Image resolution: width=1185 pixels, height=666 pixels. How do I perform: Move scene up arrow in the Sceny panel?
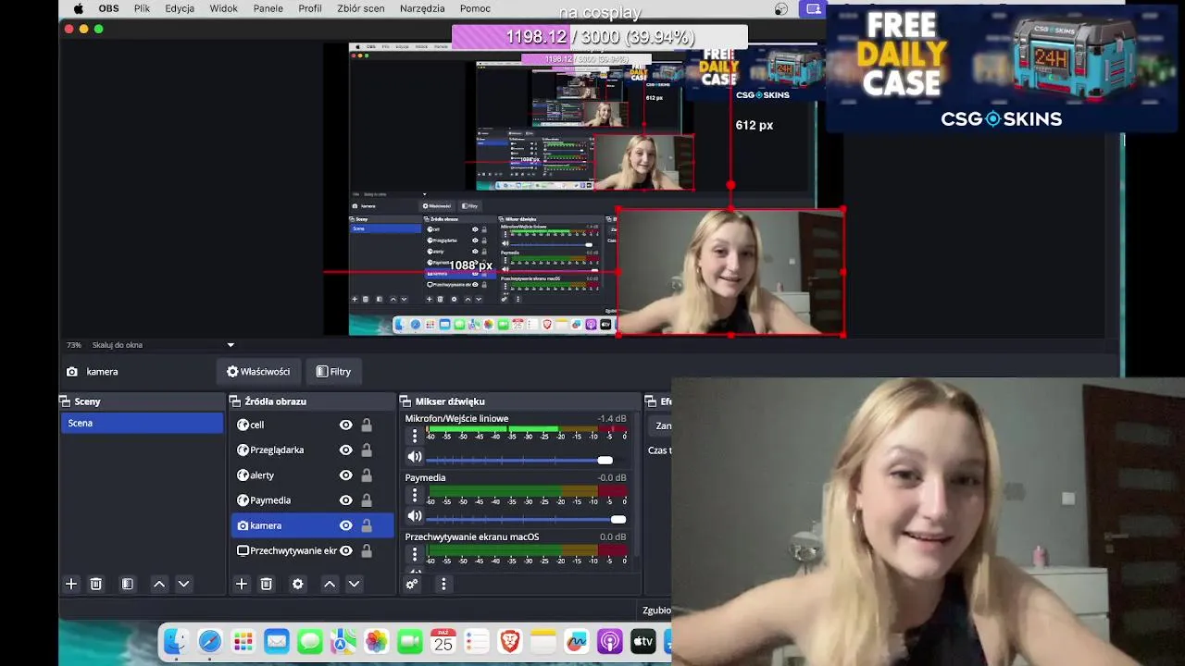(x=159, y=584)
